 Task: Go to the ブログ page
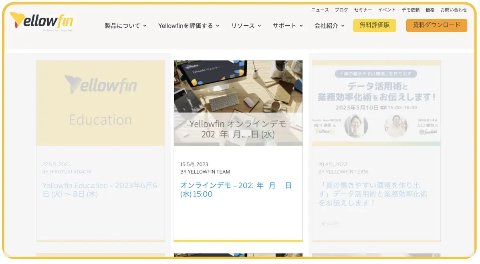341,10
